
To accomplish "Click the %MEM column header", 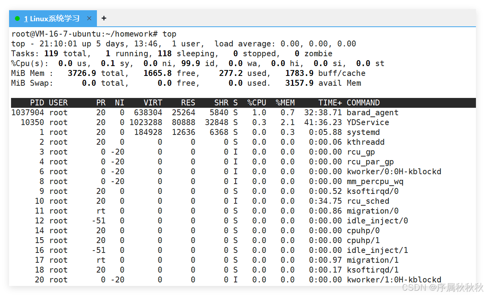I will tap(285, 103).
